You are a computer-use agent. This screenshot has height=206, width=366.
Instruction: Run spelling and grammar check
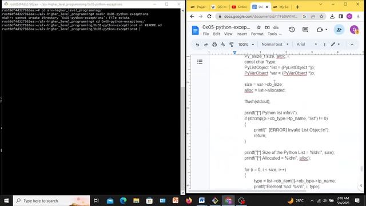(x=223, y=45)
